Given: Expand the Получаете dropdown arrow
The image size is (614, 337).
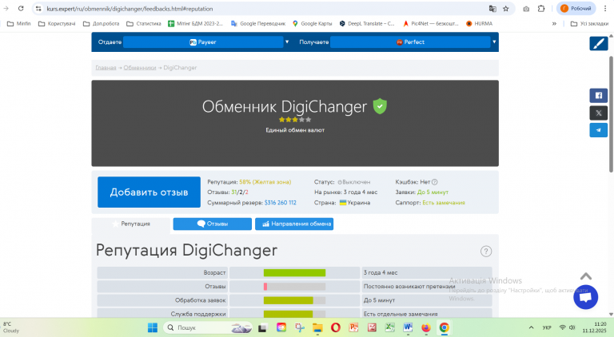Looking at the screenshot, I should coord(494,42).
